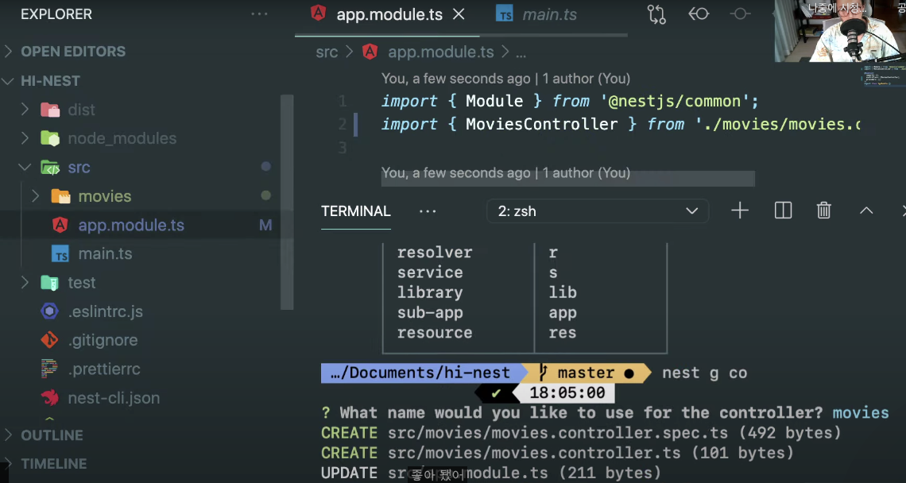This screenshot has width=906, height=483.
Task: Close the app.module.ts editor tab
Action: click(x=459, y=15)
